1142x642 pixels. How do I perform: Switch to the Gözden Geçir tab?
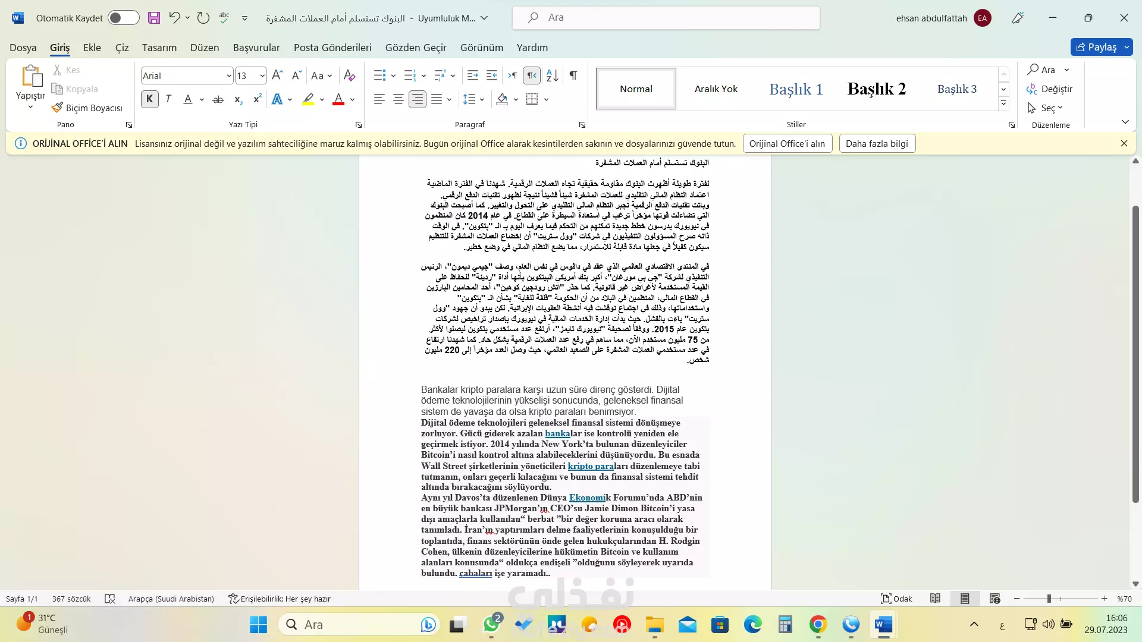(x=416, y=48)
